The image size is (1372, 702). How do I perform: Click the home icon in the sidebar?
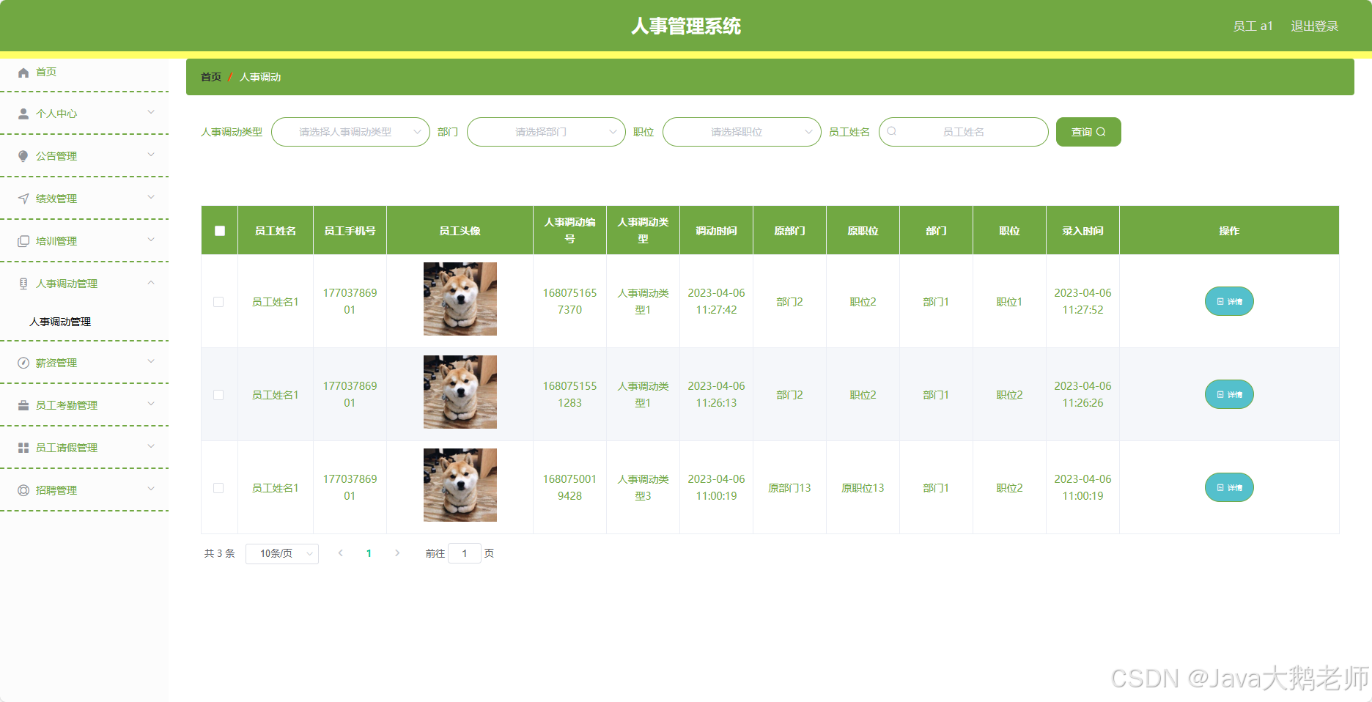click(x=23, y=73)
